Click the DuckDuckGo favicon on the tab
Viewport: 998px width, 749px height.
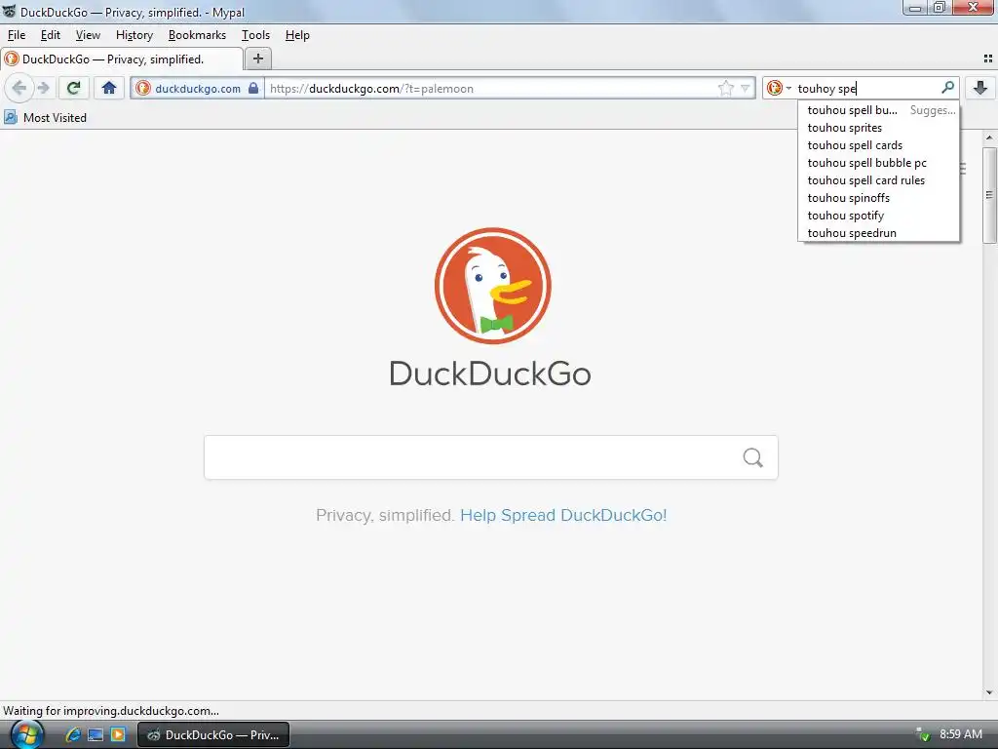[x=12, y=59]
